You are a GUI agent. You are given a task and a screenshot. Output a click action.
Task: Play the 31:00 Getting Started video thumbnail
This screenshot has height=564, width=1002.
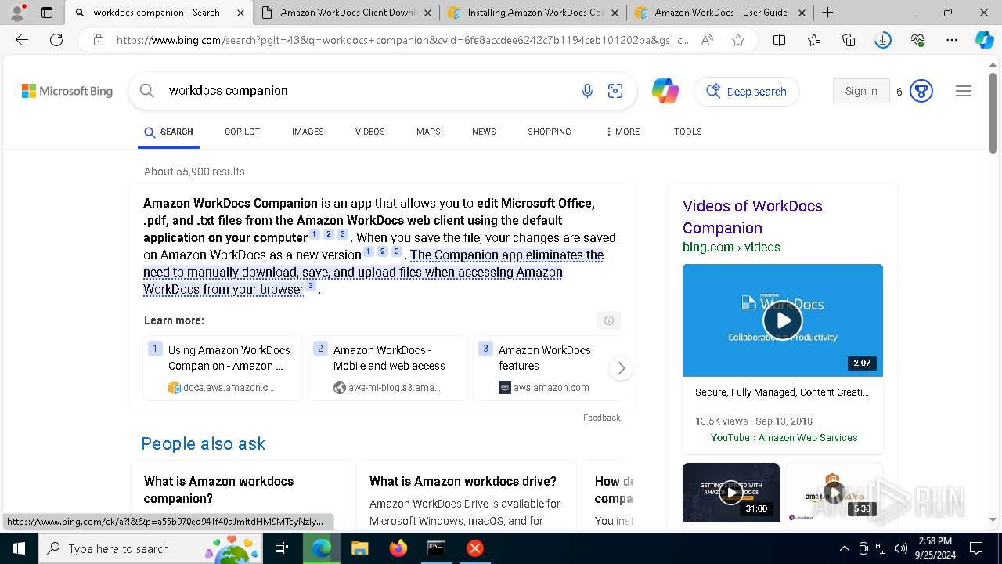point(731,493)
